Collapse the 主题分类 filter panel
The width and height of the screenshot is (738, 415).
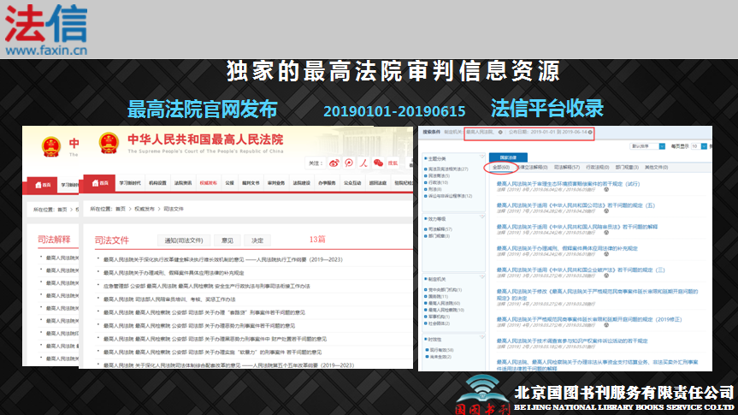click(481, 157)
